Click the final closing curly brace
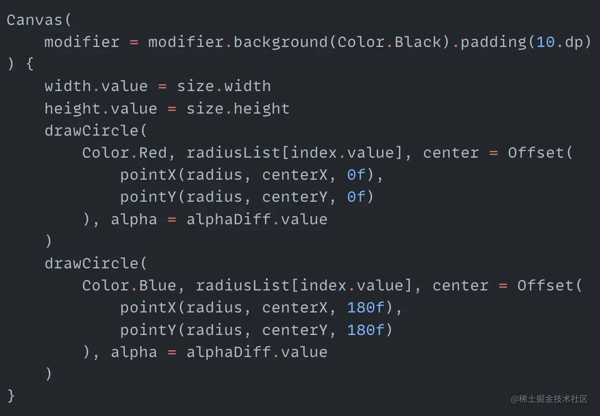This screenshot has height=416, width=600. (11, 396)
